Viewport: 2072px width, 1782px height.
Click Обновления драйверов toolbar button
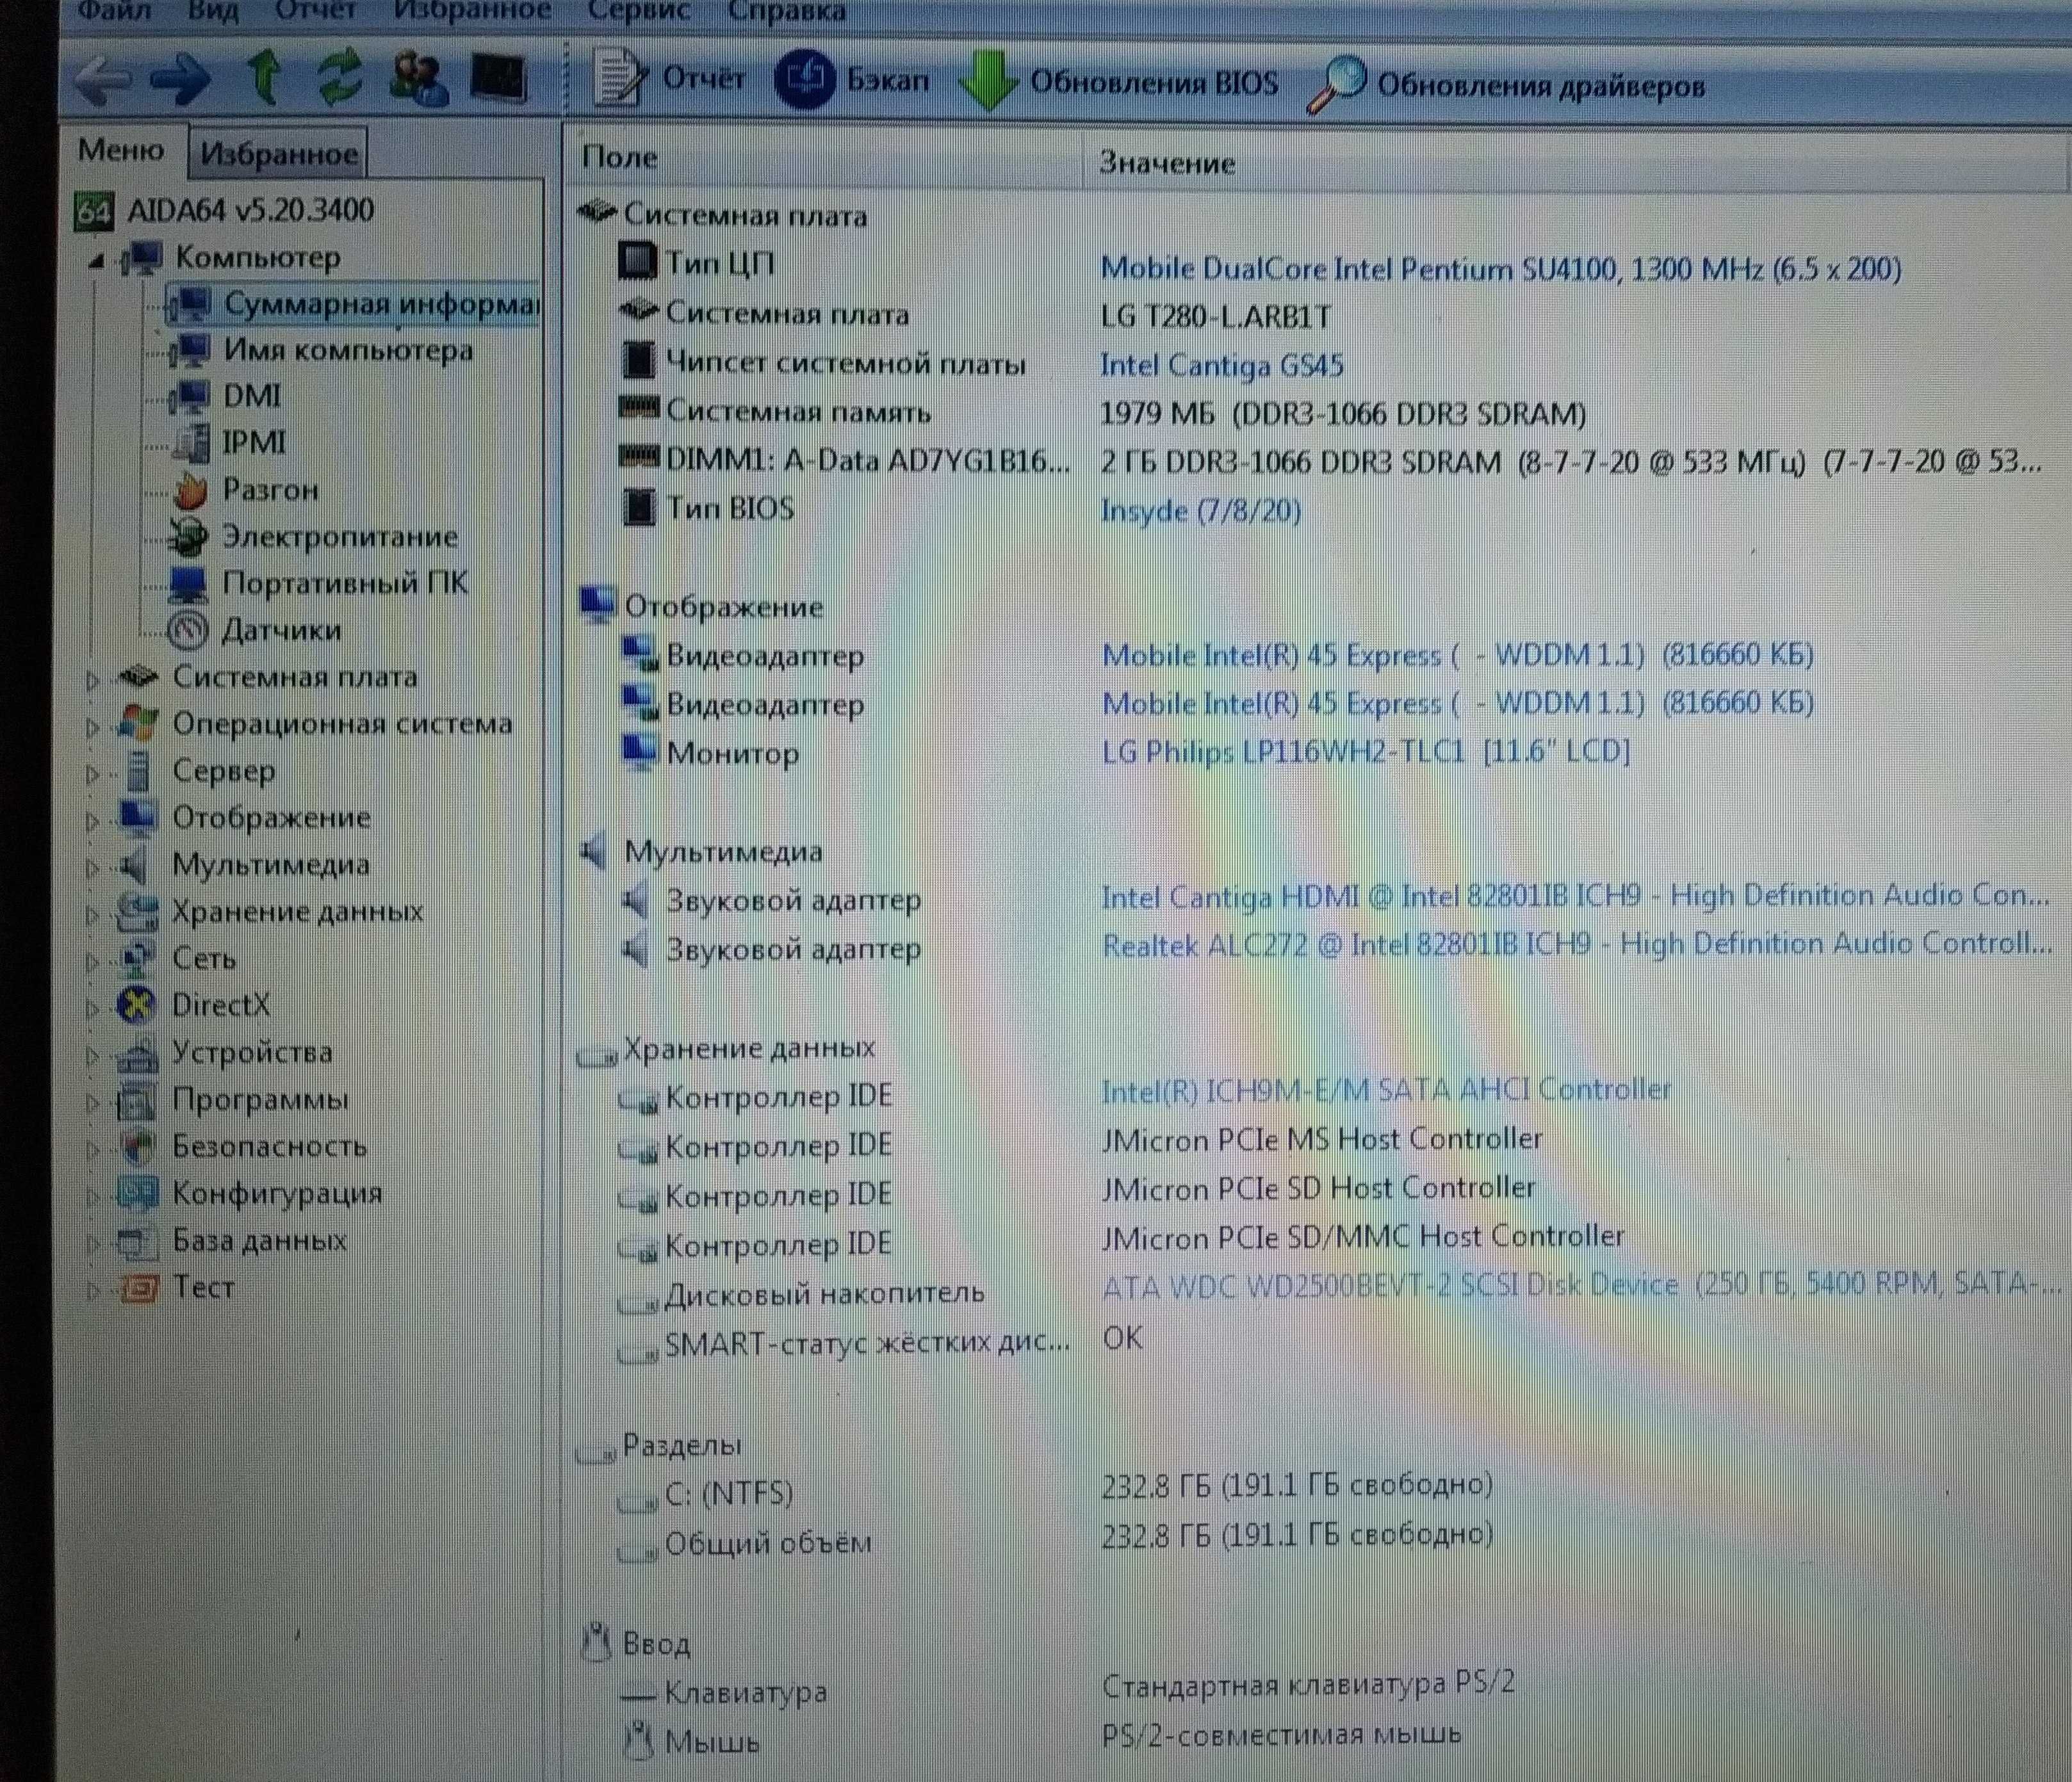coord(1507,85)
